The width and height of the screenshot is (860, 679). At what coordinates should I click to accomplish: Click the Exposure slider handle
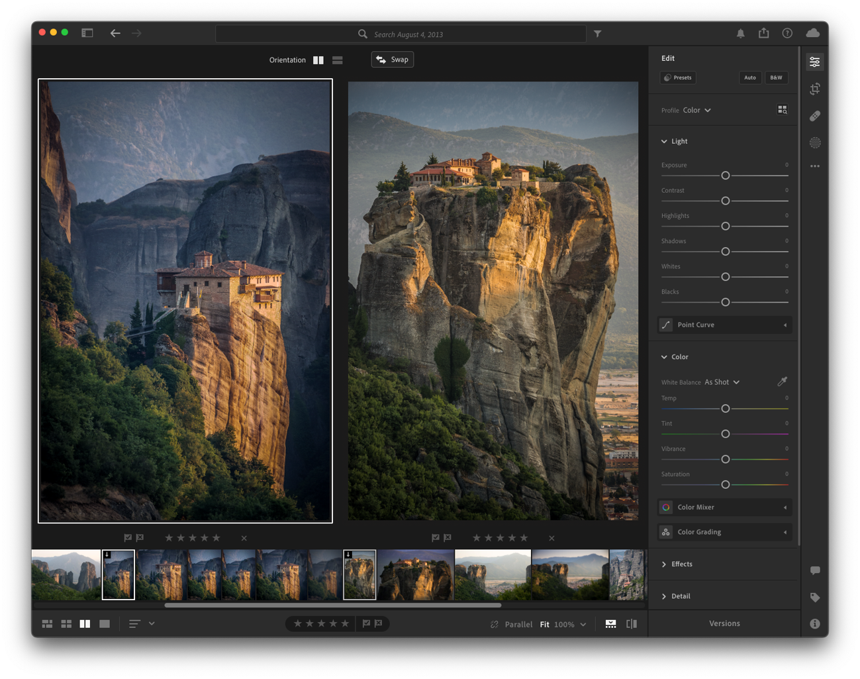tap(725, 176)
